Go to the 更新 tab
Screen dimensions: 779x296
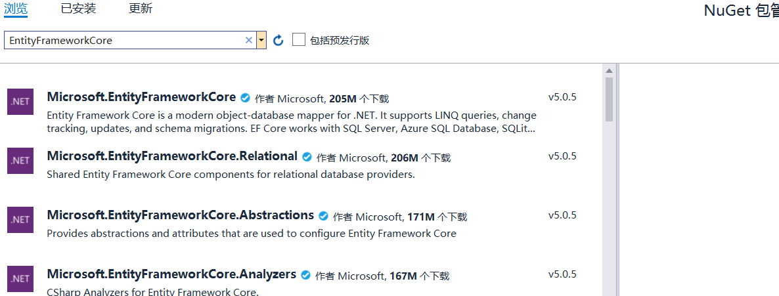141,9
